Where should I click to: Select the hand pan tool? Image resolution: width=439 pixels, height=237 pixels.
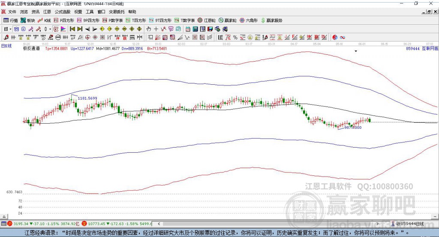coord(149,29)
